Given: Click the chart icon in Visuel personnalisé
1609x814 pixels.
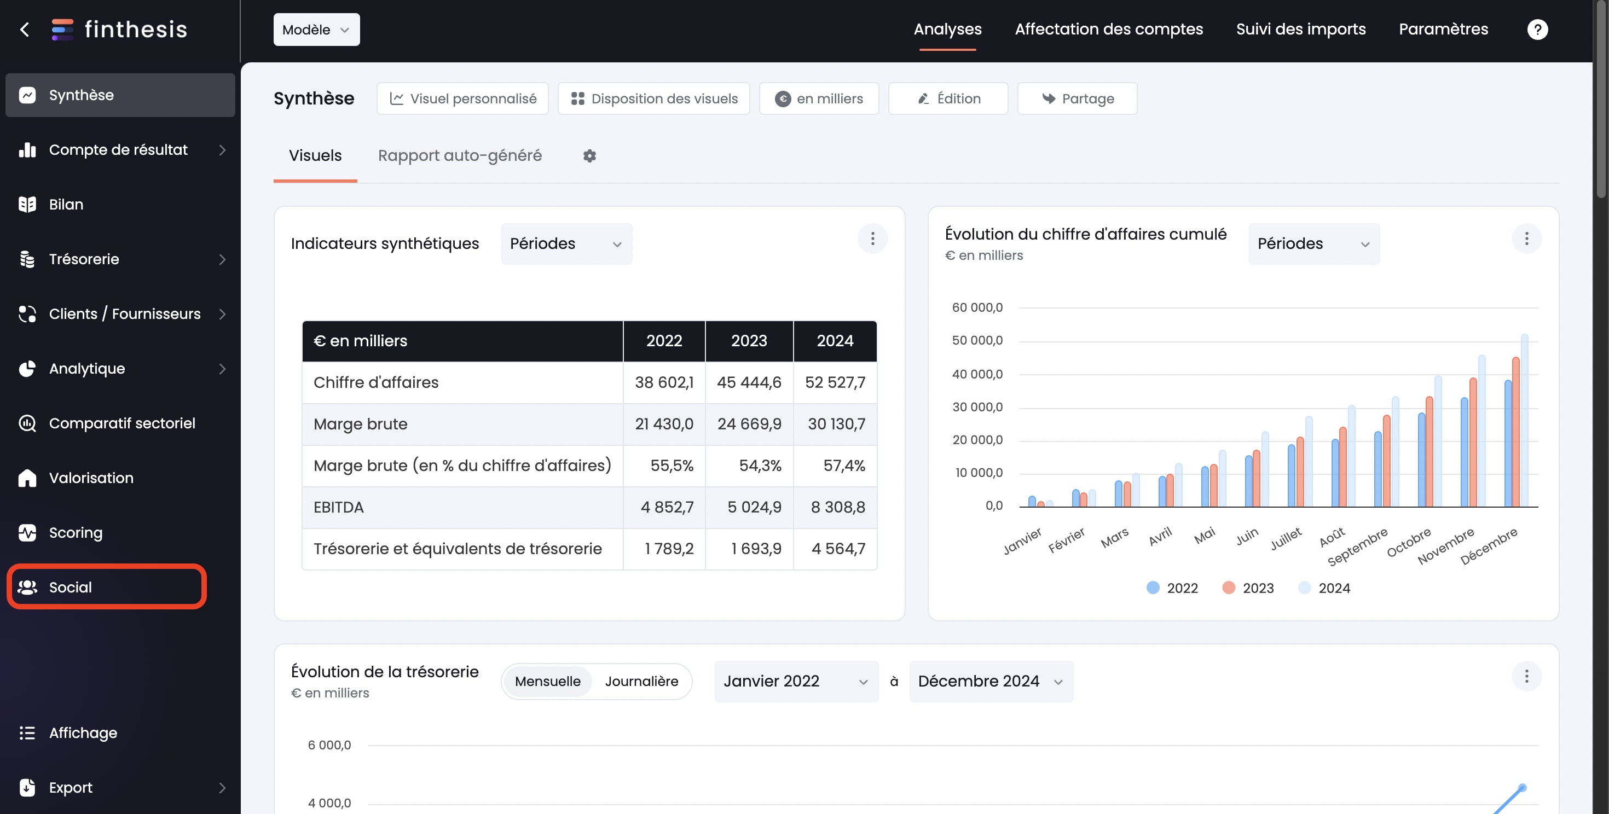Looking at the screenshot, I should [396, 98].
